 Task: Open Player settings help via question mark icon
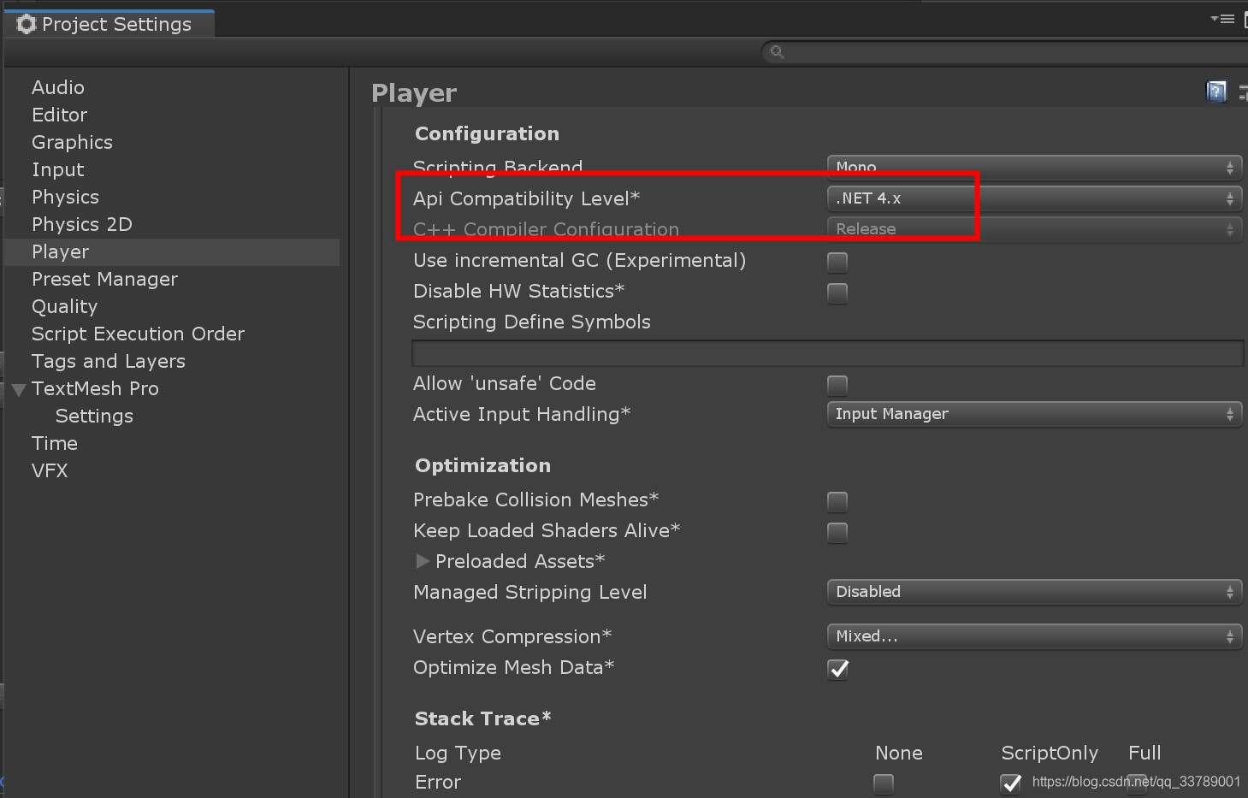(x=1216, y=91)
